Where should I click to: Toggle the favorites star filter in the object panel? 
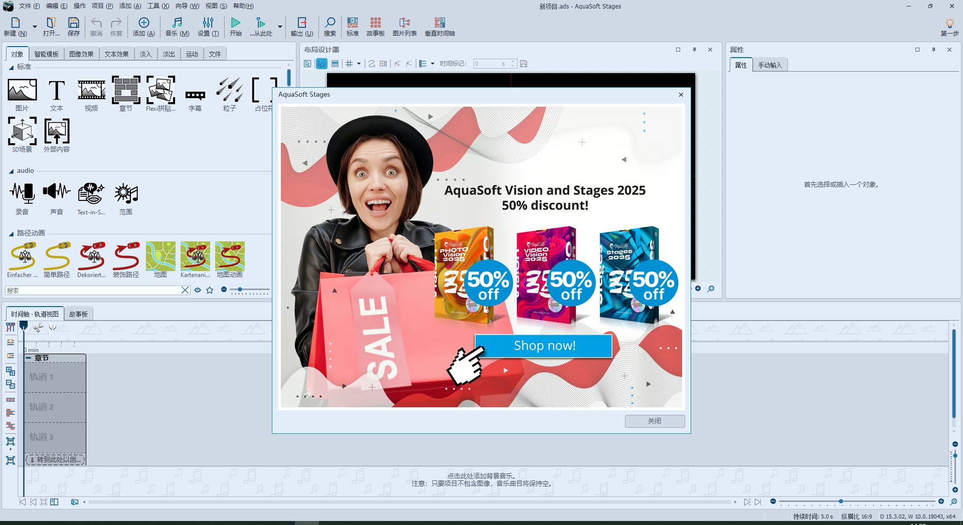[210, 290]
